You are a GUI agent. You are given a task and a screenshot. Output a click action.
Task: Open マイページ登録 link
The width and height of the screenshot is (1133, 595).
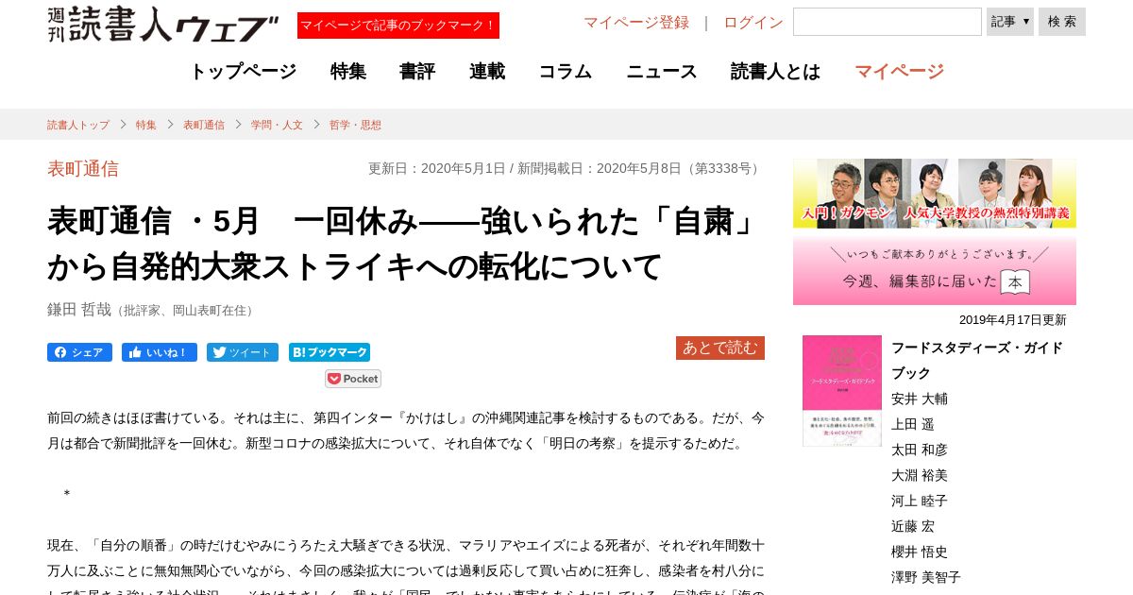[x=636, y=23]
